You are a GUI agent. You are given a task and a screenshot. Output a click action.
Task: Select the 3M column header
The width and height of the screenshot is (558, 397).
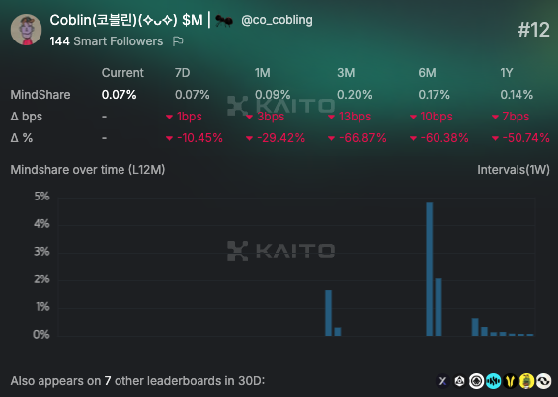click(x=346, y=73)
